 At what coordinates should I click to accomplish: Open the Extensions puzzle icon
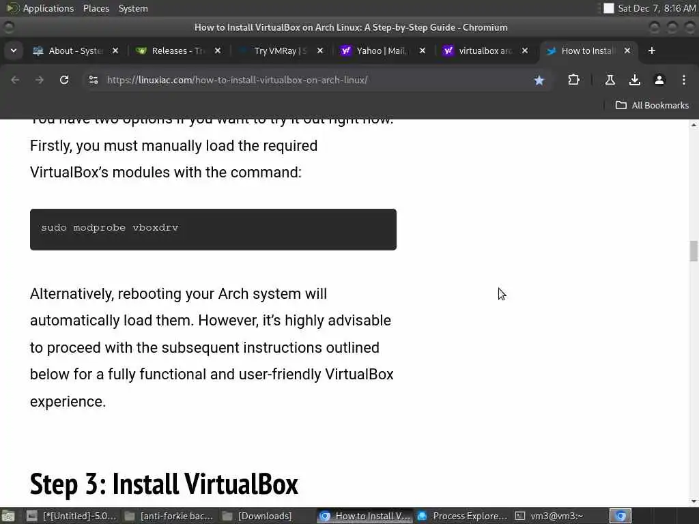point(573,80)
